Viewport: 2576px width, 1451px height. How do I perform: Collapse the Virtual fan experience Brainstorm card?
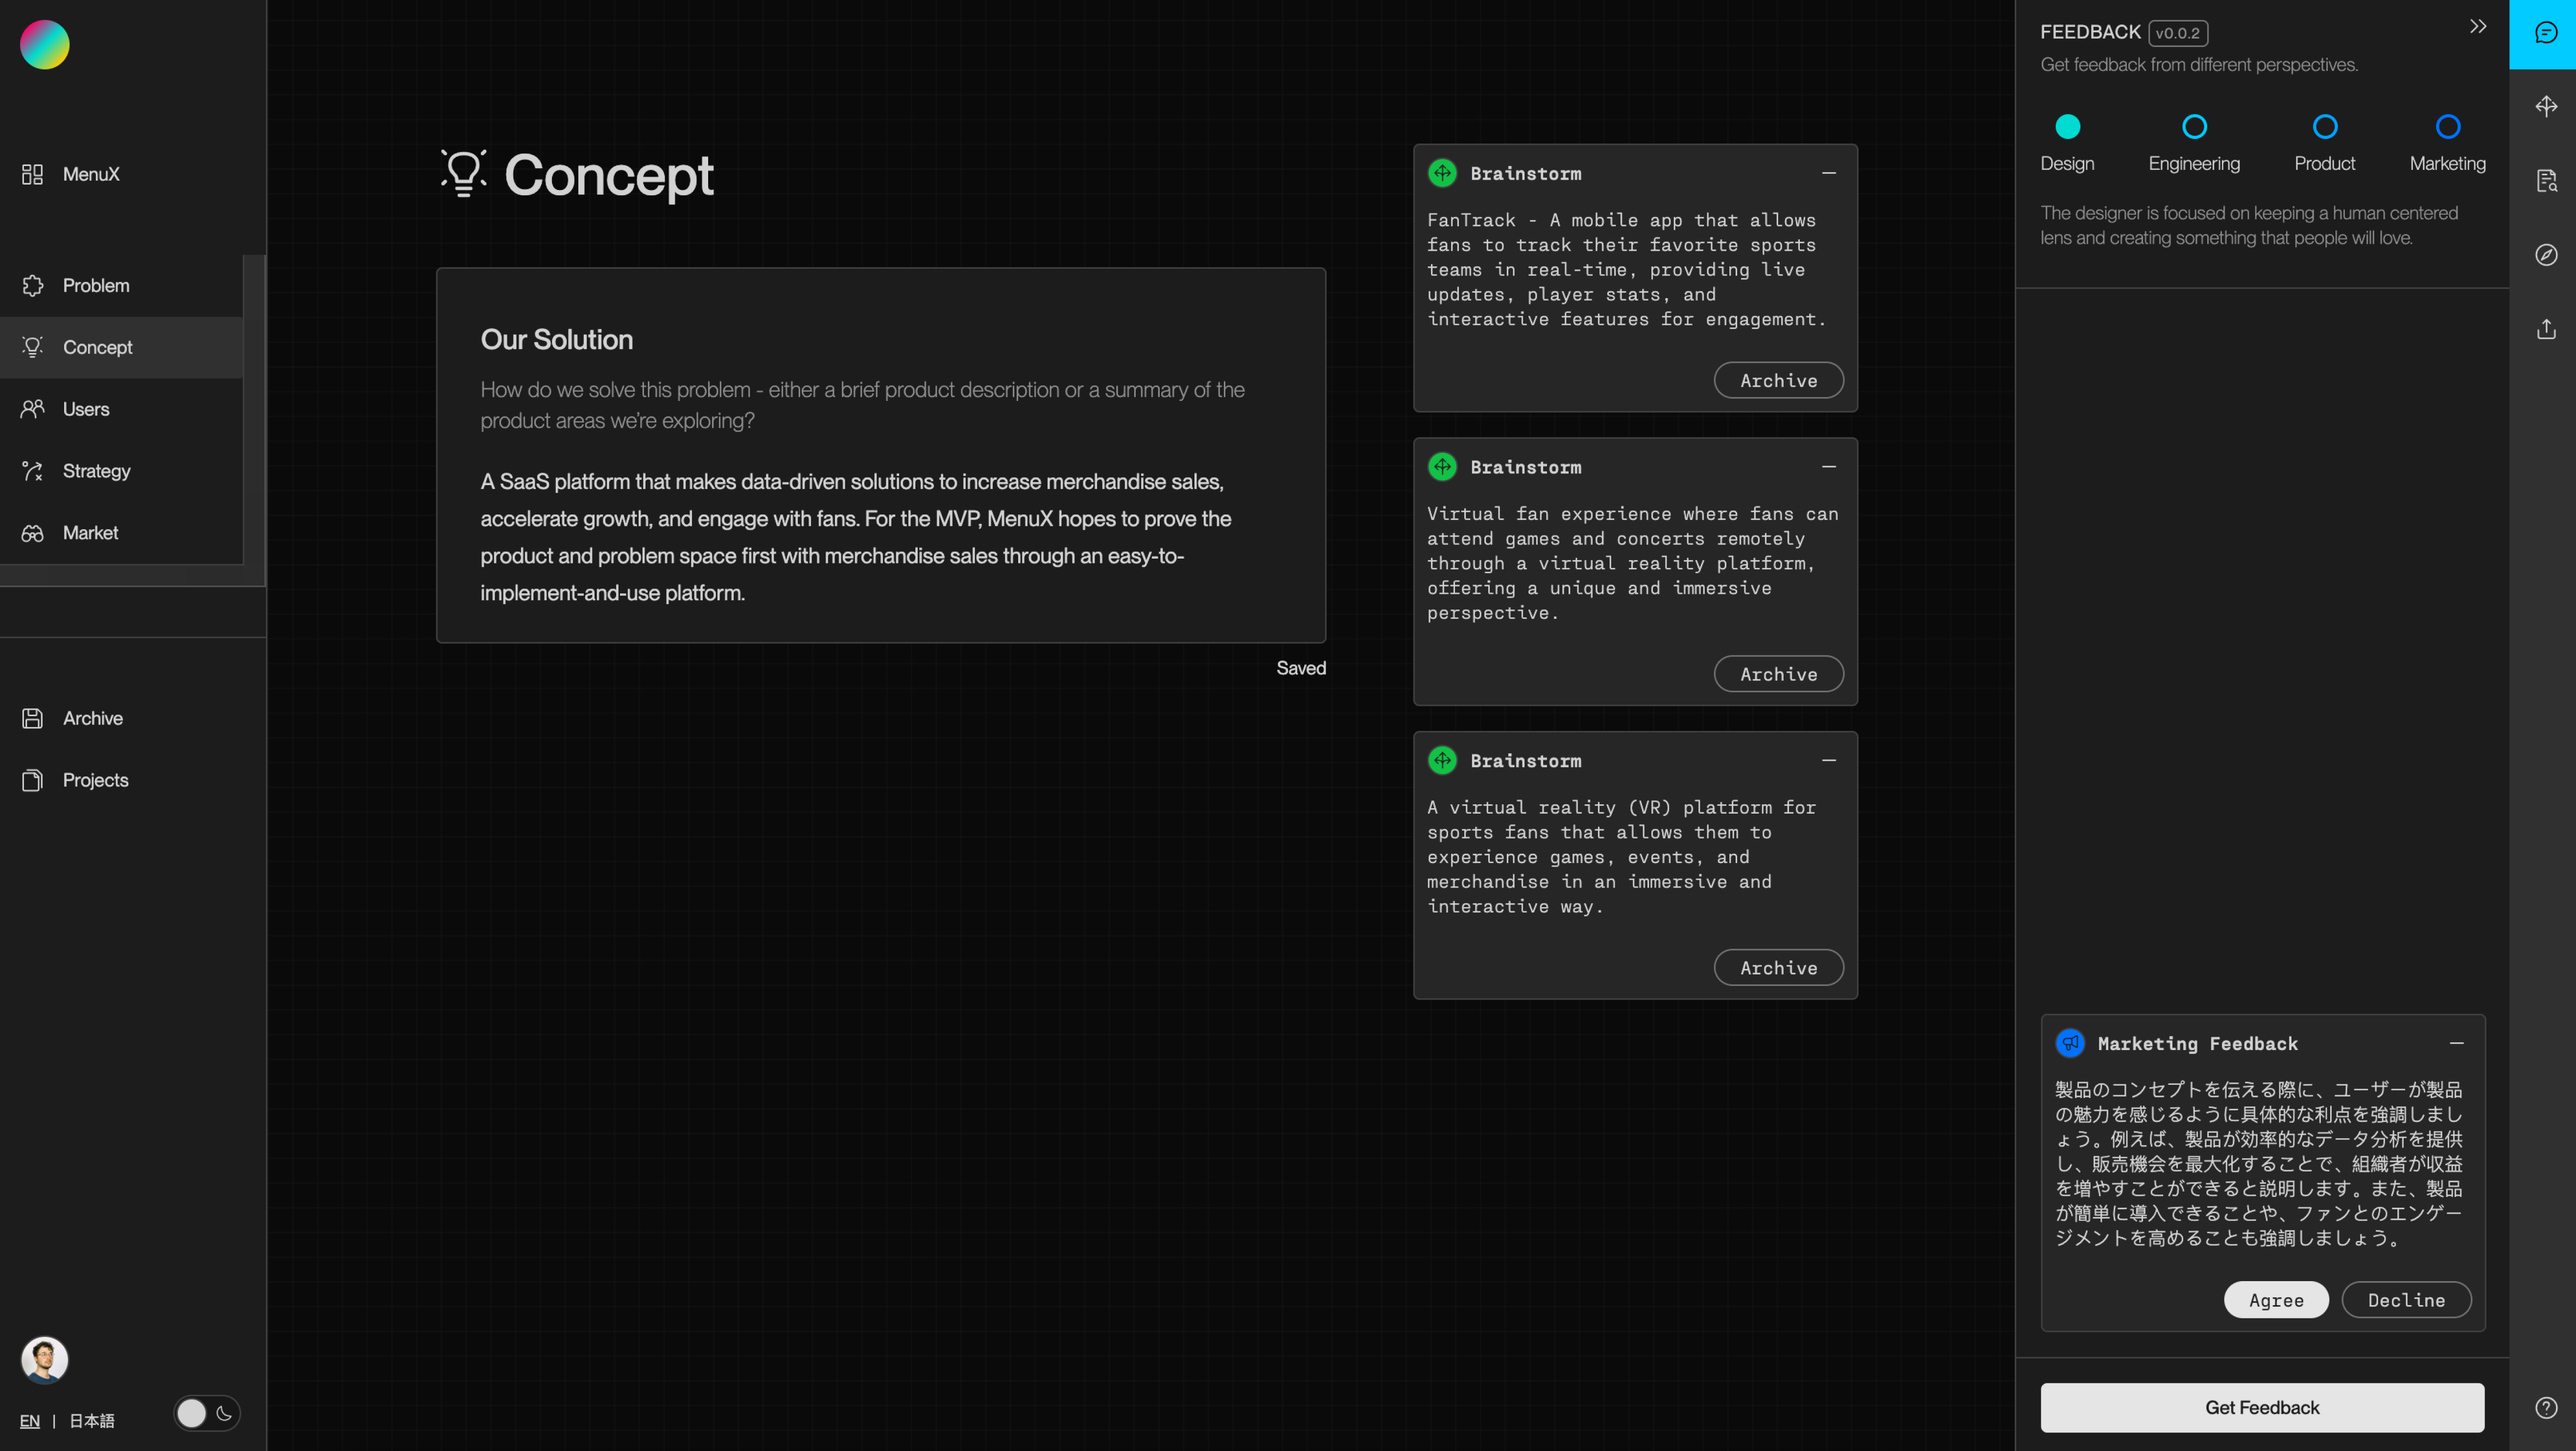(x=1829, y=467)
